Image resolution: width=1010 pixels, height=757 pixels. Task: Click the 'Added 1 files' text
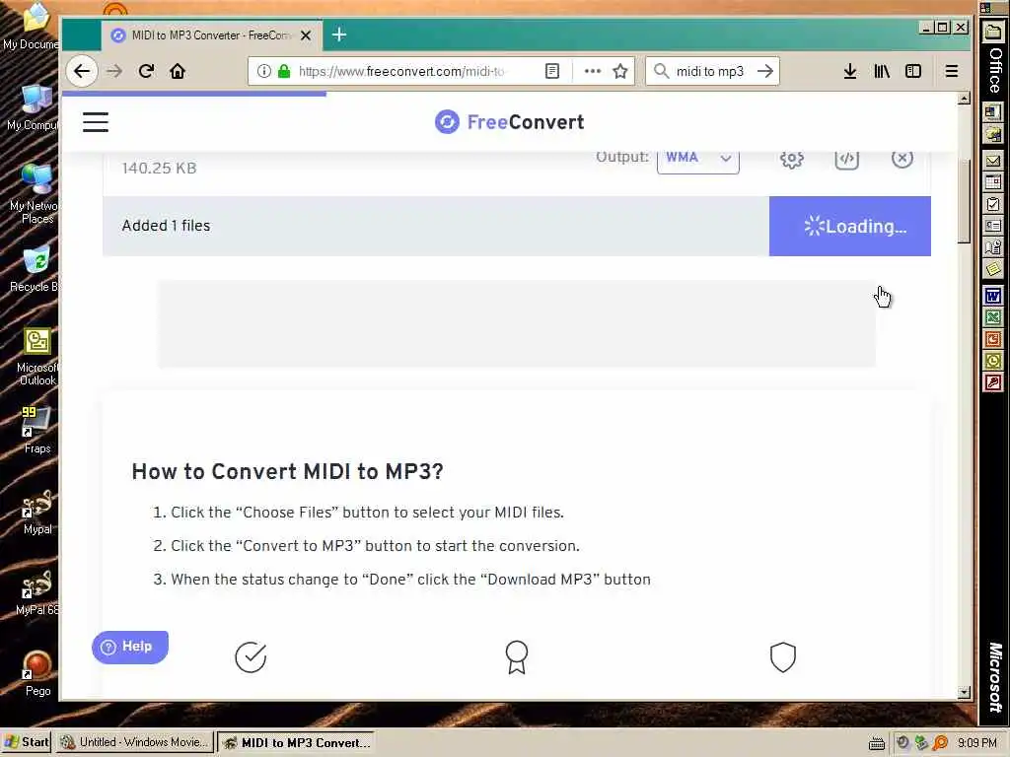click(x=166, y=226)
